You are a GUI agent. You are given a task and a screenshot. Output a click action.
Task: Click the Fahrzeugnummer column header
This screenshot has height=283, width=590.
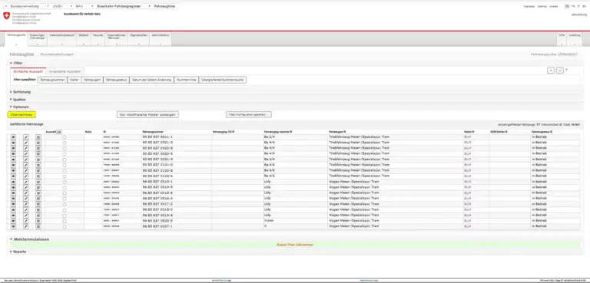coord(152,132)
